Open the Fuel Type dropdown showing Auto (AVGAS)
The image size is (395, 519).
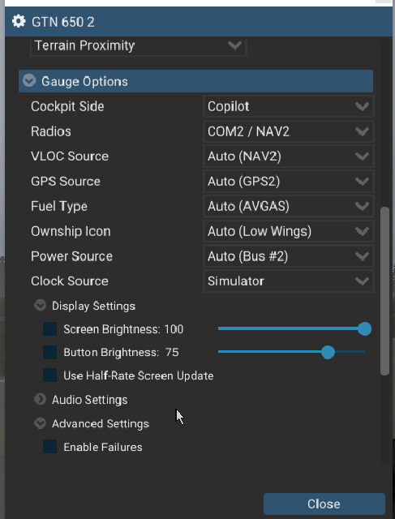click(x=289, y=206)
